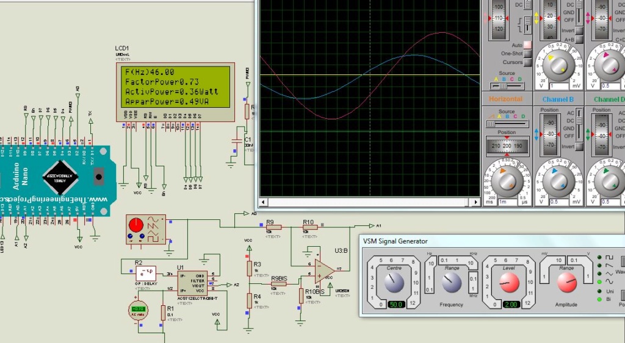The image size is (625, 343).
Task: Click the trigger edge rising/falling slider
Action: click(528, 25)
